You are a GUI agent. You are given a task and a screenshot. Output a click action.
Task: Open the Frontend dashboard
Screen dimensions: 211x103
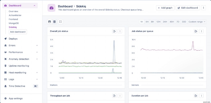point(13,19)
